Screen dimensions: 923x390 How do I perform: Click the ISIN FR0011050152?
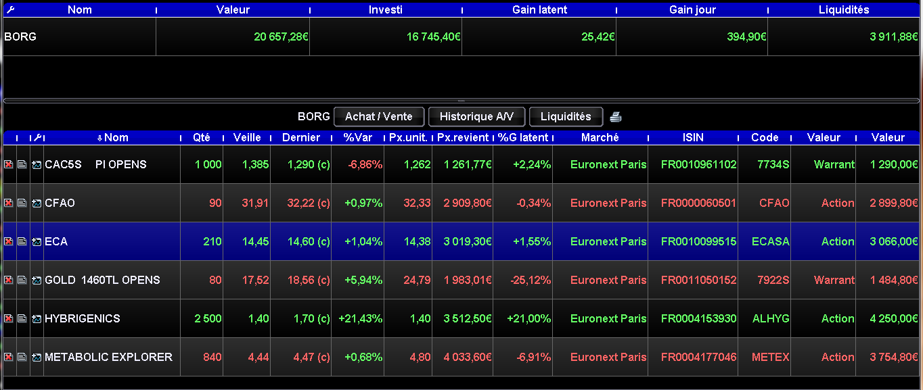(x=699, y=280)
